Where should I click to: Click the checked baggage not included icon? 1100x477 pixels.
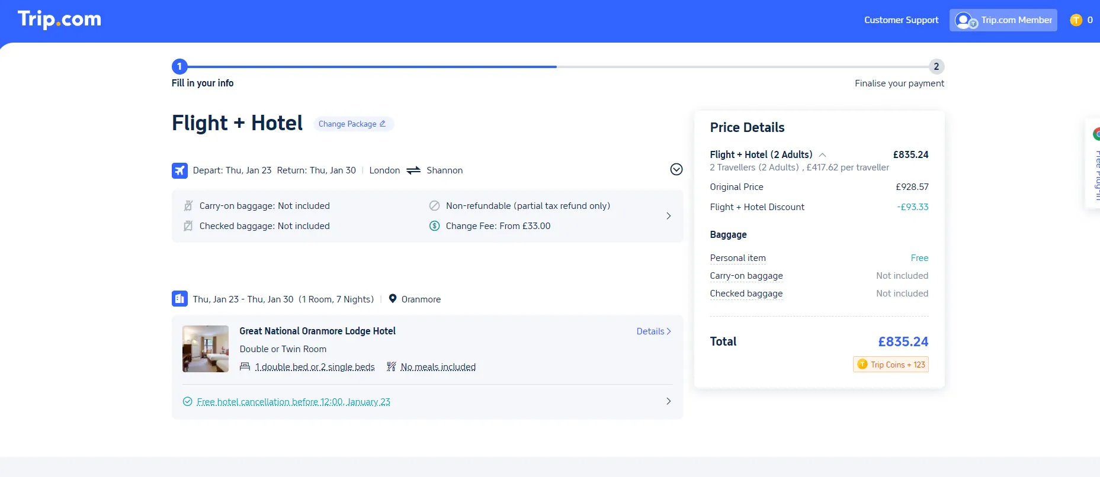pos(188,226)
